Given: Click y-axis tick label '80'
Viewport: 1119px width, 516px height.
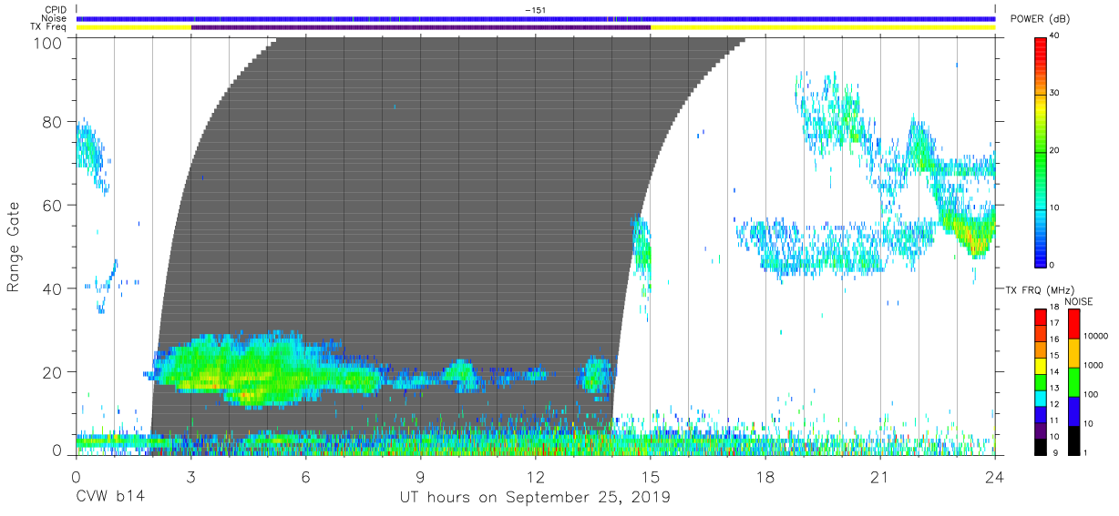Looking at the screenshot, I should (x=51, y=121).
